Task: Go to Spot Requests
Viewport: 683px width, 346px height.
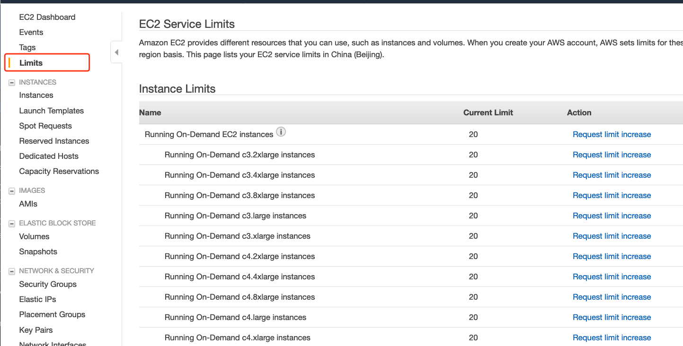Action: point(45,126)
